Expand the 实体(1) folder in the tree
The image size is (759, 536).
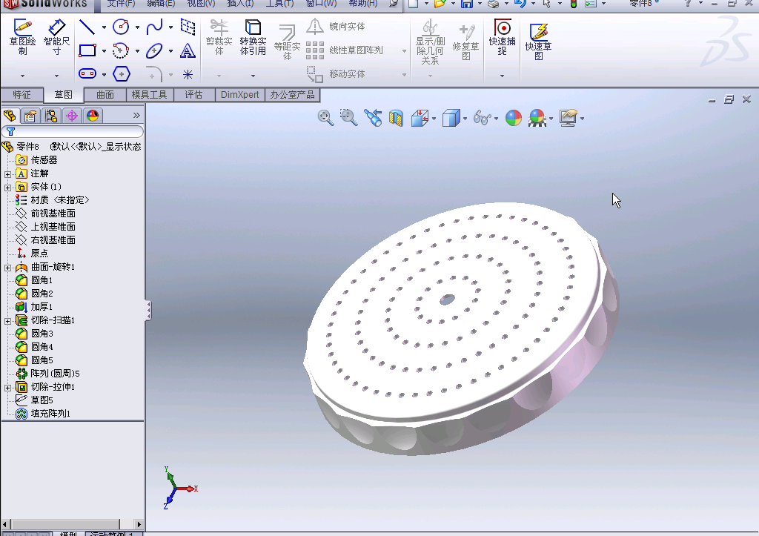[6, 186]
